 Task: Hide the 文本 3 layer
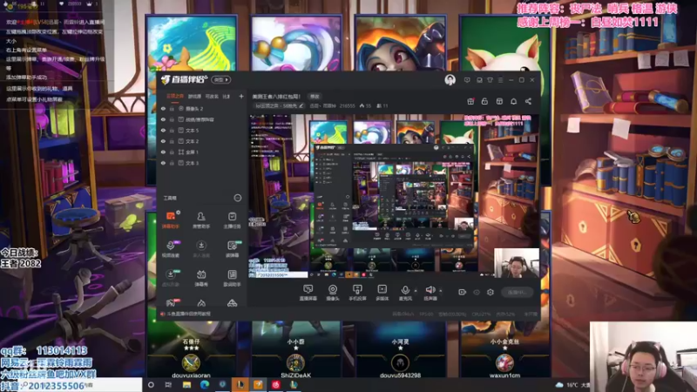(x=163, y=163)
